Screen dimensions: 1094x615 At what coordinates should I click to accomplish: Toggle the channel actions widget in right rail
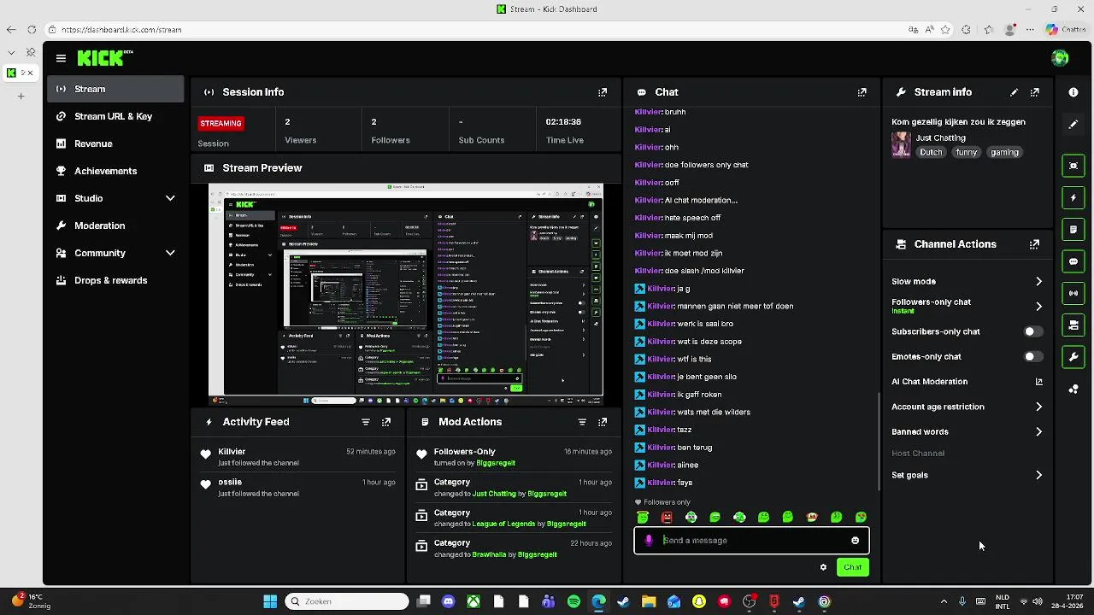[1073, 325]
